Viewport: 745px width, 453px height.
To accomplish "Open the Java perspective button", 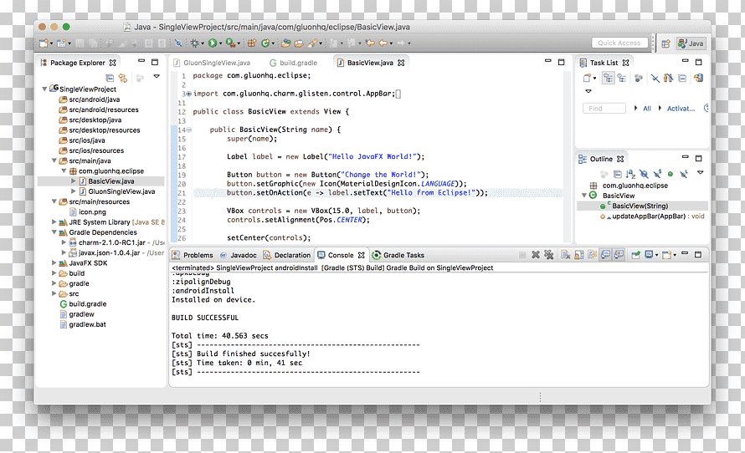I will [691, 43].
